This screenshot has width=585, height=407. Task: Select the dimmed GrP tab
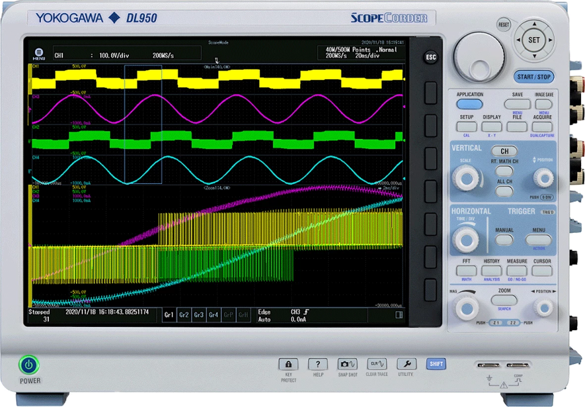pos(228,315)
